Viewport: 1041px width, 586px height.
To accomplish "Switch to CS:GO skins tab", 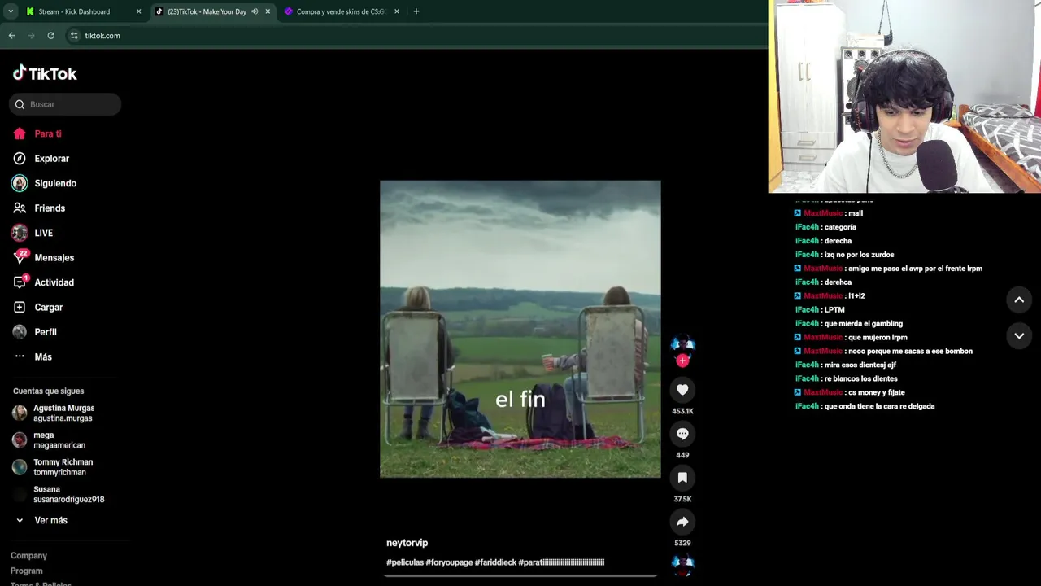I will pyautogui.click(x=341, y=11).
